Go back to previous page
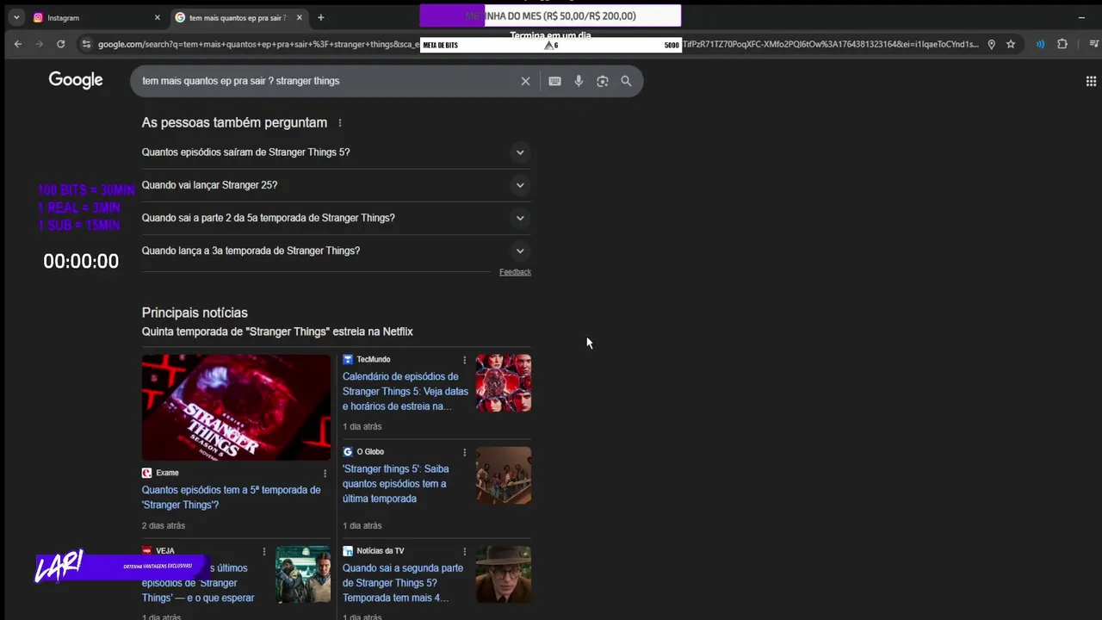Screen dimensions: 1102x620 coord(18,44)
